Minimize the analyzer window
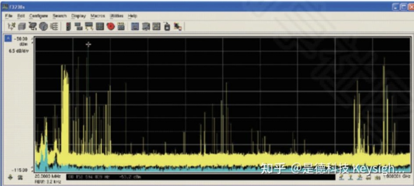 395,7
